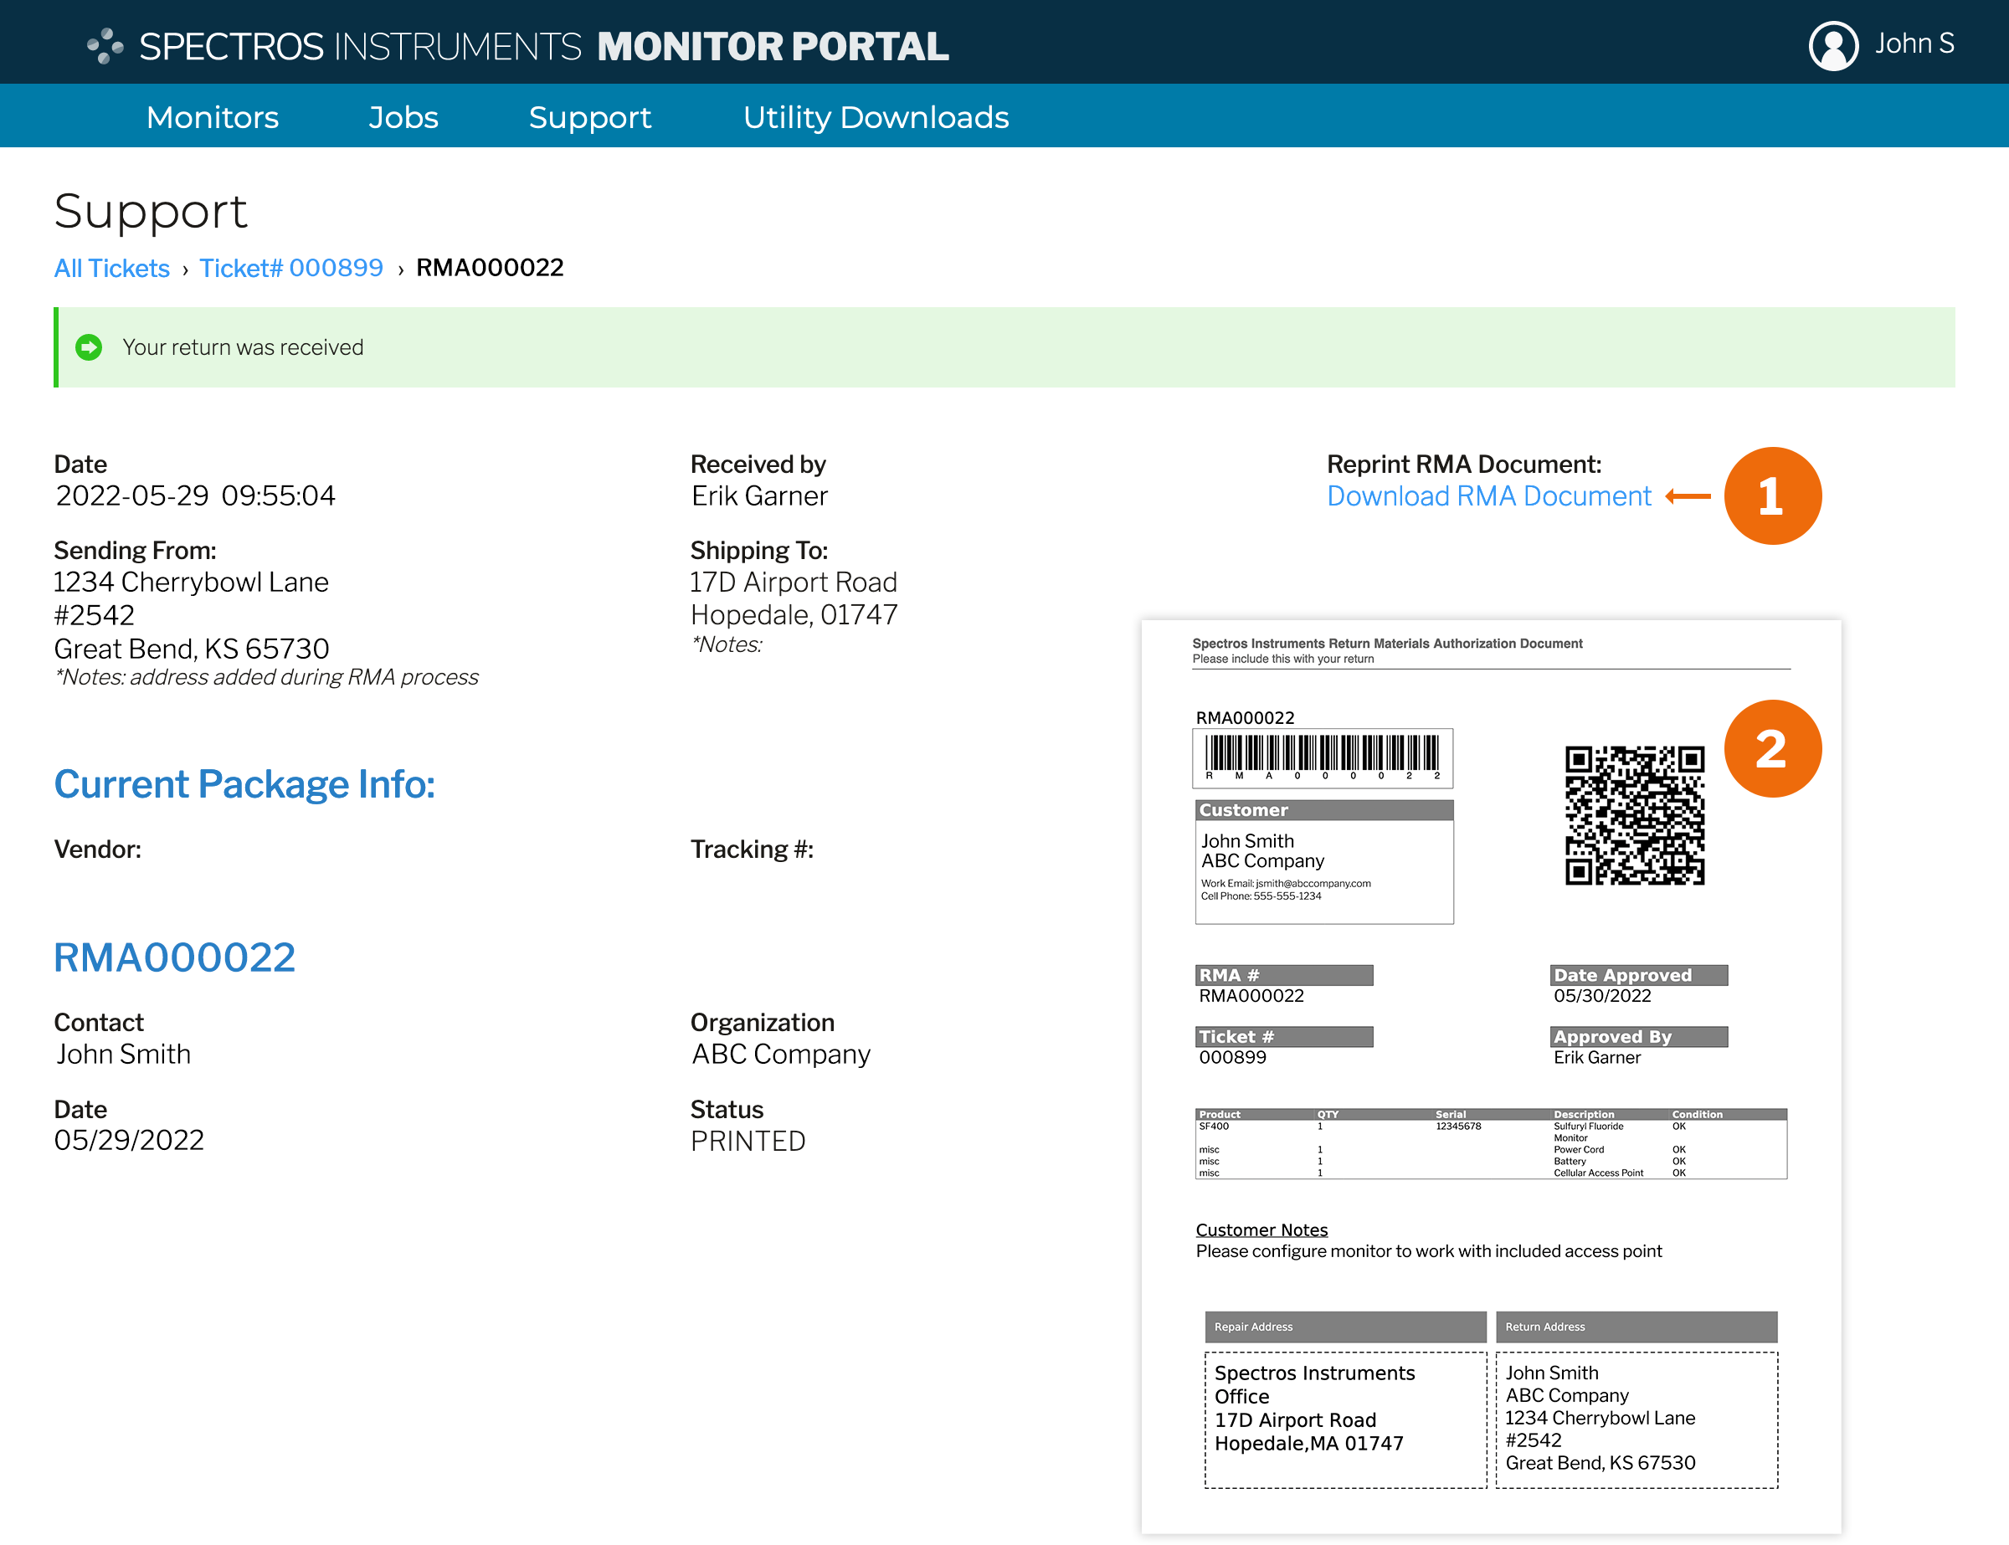Open the Monitors menu
Viewport: 2009px width, 1545px height.
[x=213, y=118]
